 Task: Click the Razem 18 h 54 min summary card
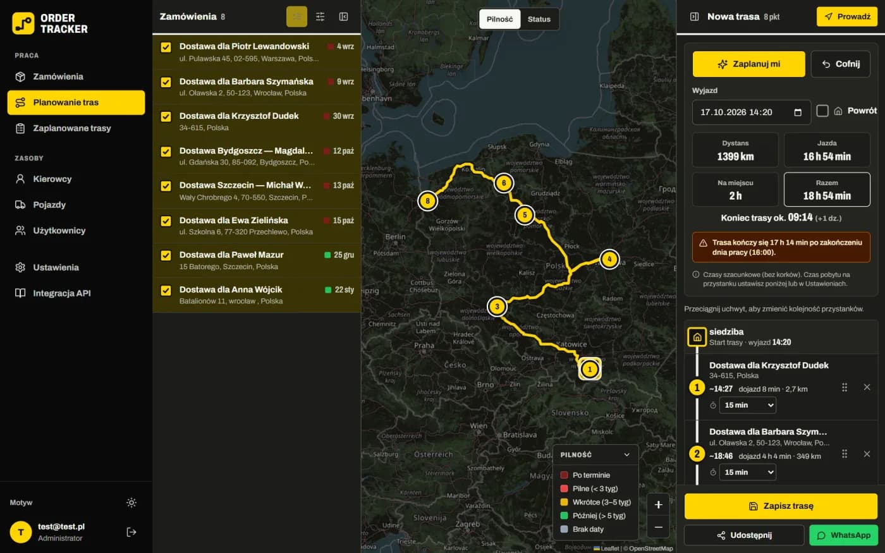click(x=827, y=190)
